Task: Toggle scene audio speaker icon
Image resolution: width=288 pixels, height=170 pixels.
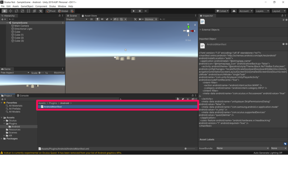Action: [102, 19]
